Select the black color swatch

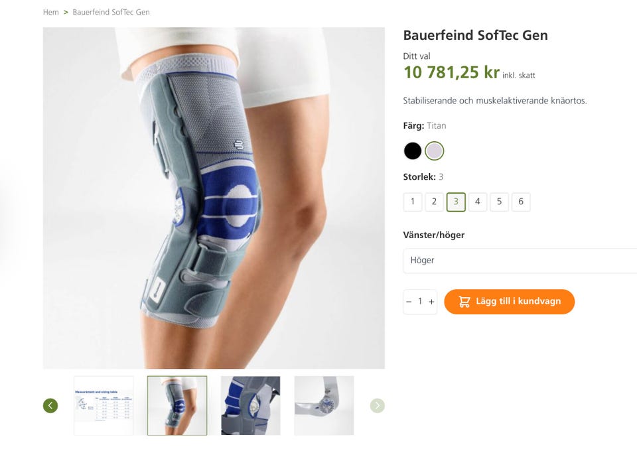coord(413,151)
